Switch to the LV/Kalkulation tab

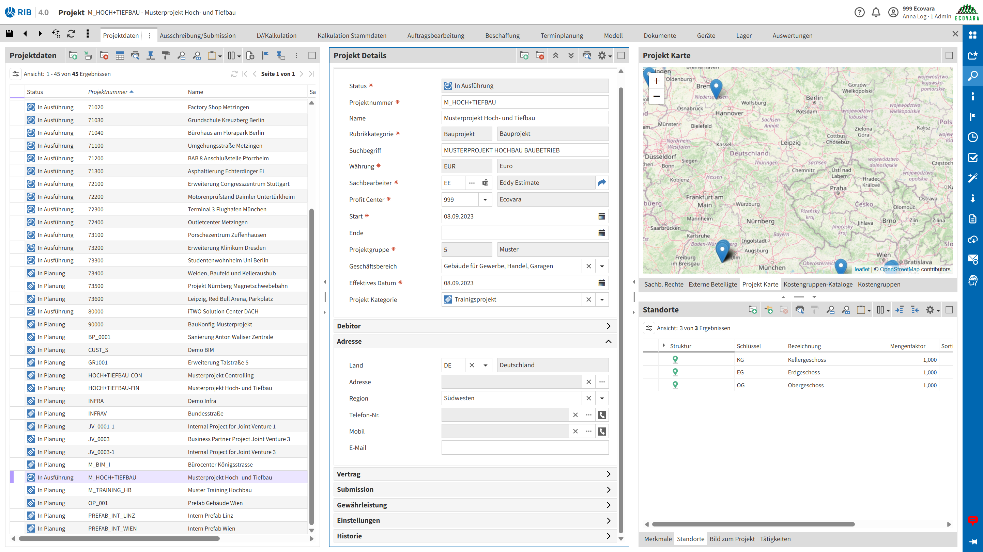click(x=276, y=35)
